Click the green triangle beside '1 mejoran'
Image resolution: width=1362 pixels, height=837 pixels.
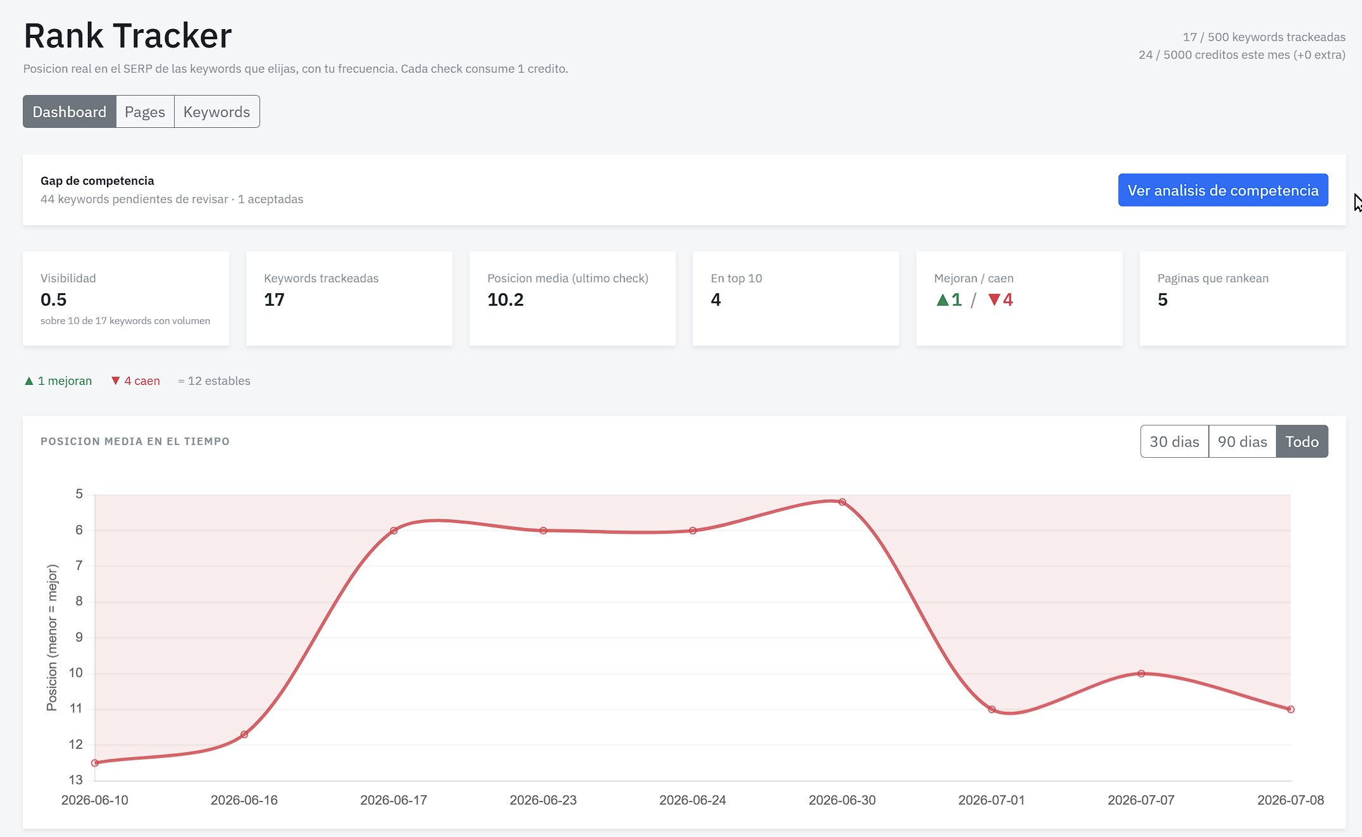pyautogui.click(x=29, y=381)
